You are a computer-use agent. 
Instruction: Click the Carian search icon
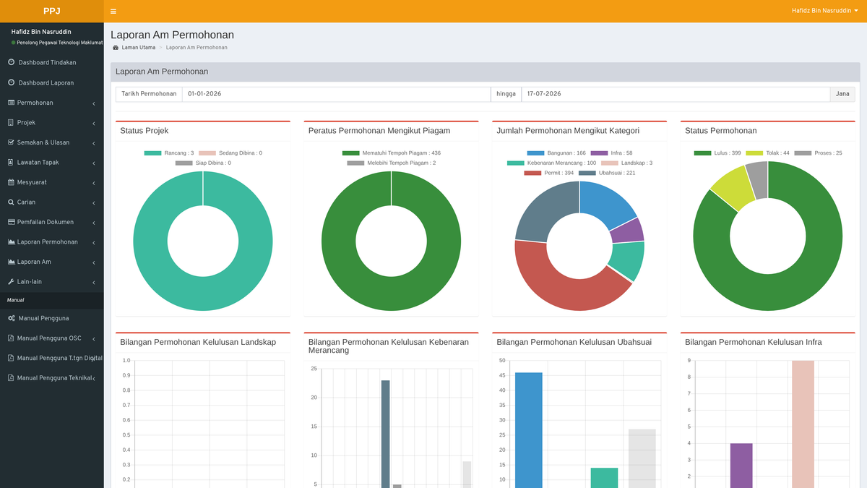click(11, 202)
